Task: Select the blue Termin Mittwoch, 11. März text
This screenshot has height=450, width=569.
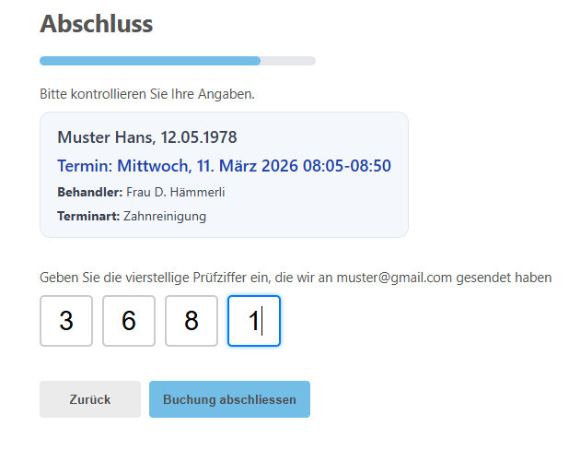Action: coord(182,166)
